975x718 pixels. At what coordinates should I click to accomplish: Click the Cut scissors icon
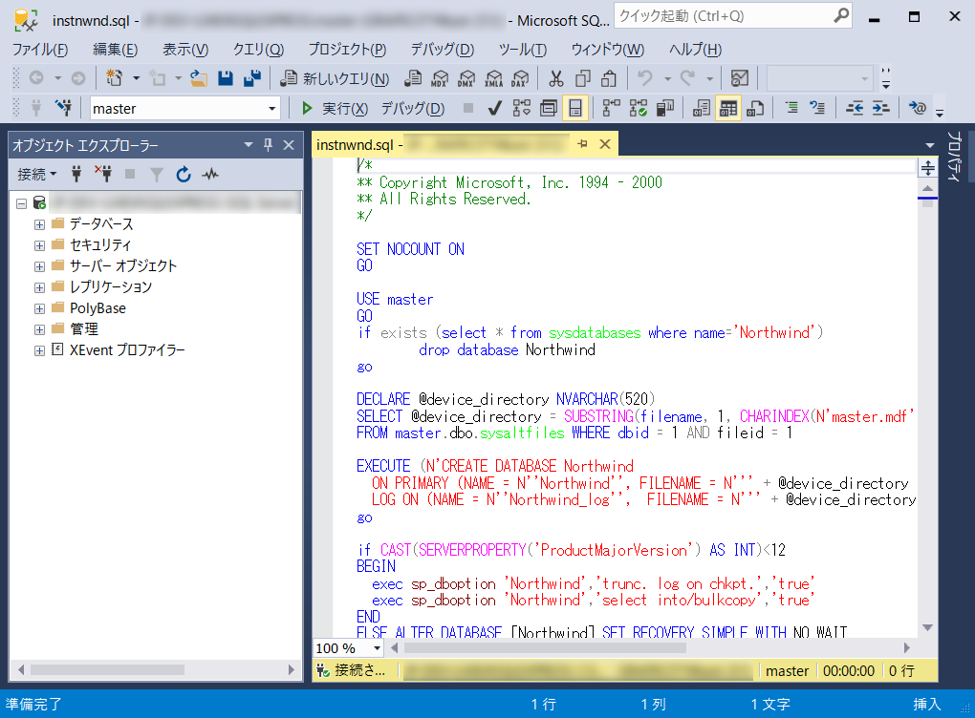click(556, 78)
